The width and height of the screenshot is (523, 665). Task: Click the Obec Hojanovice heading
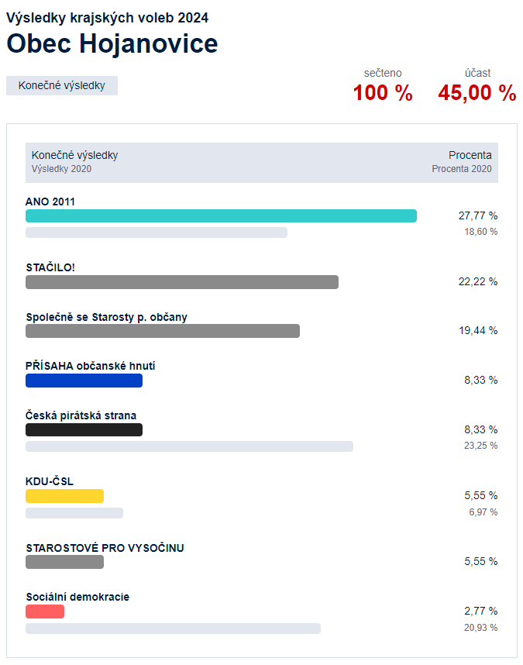tap(112, 43)
